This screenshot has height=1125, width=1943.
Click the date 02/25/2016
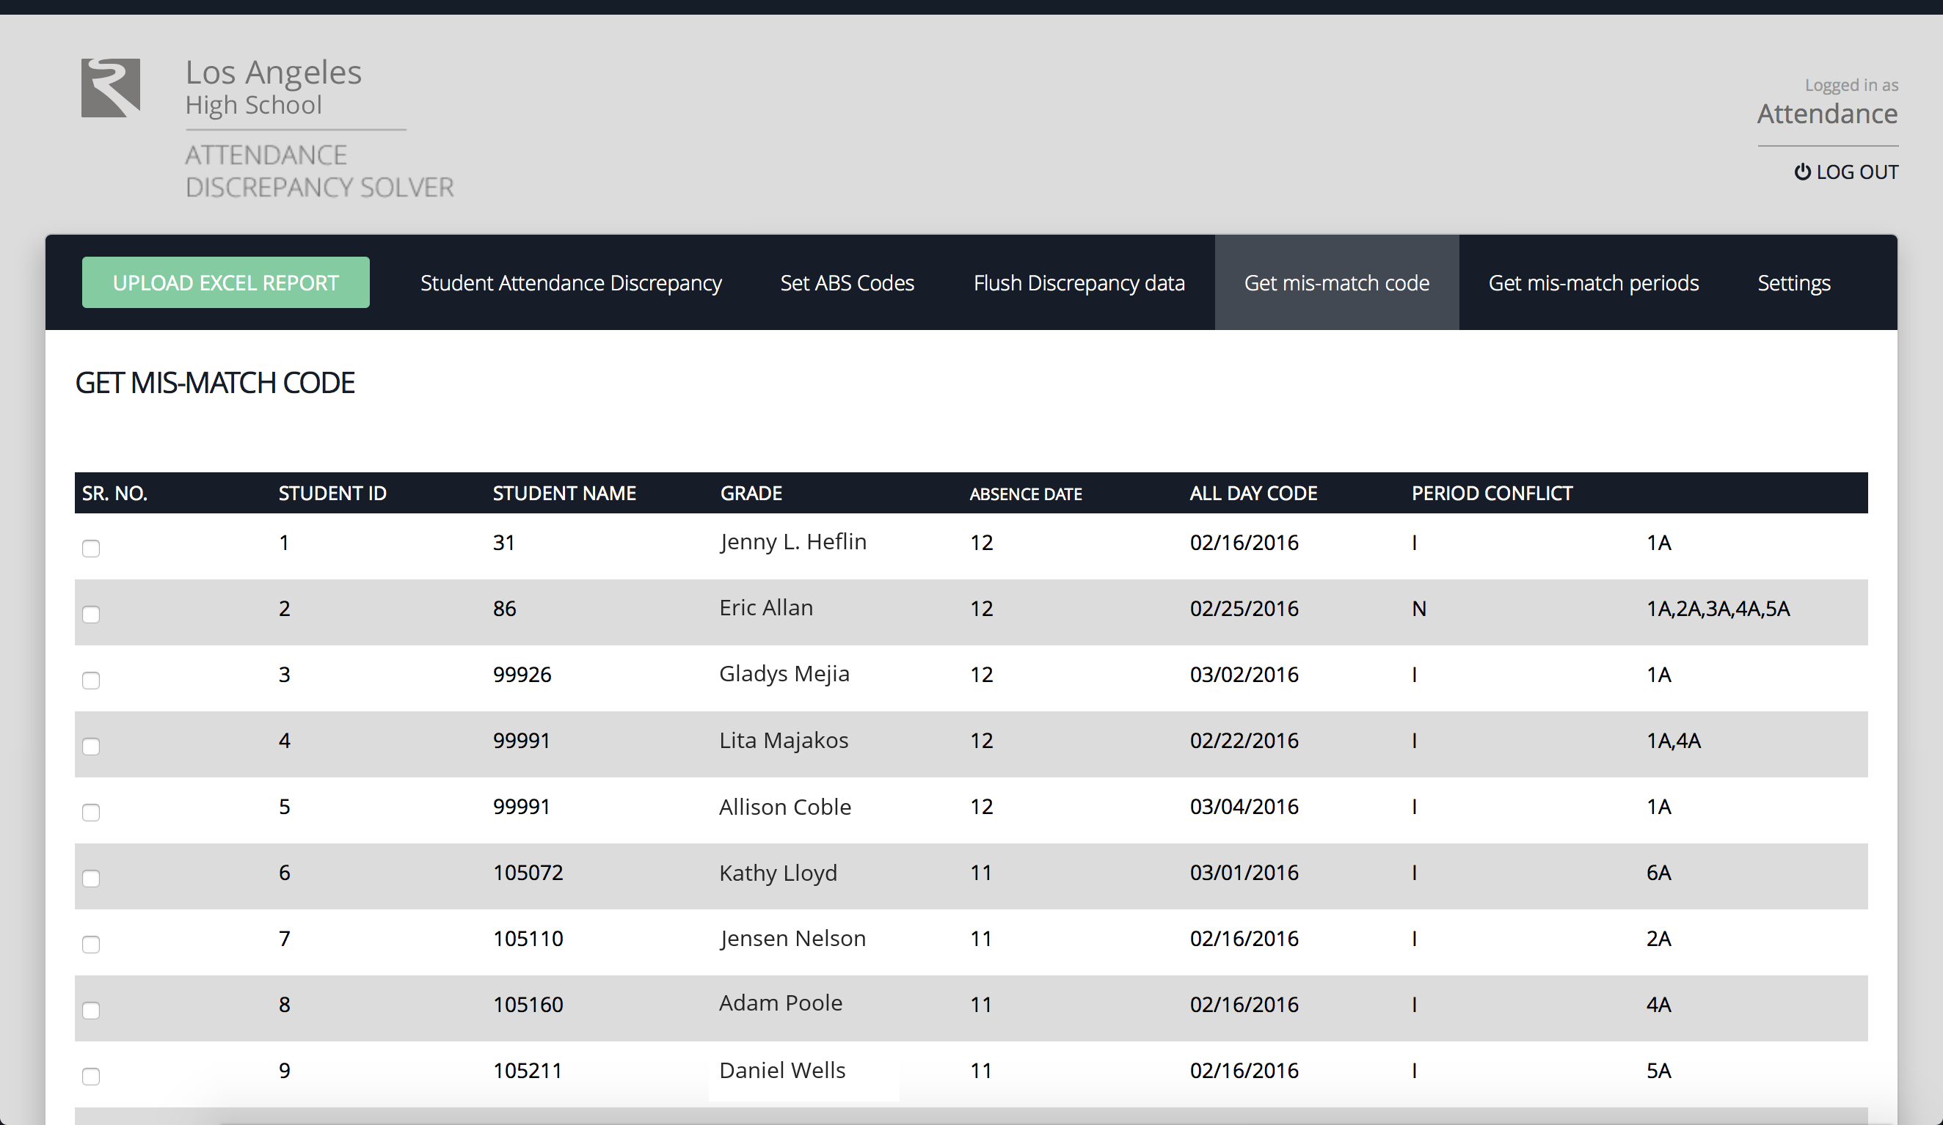point(1244,609)
